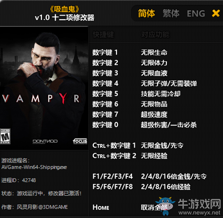Enable 超级伤害/一击必杀 cheat
Image resolution: width=223 pixels, height=218 pixels.
[x=169, y=125]
